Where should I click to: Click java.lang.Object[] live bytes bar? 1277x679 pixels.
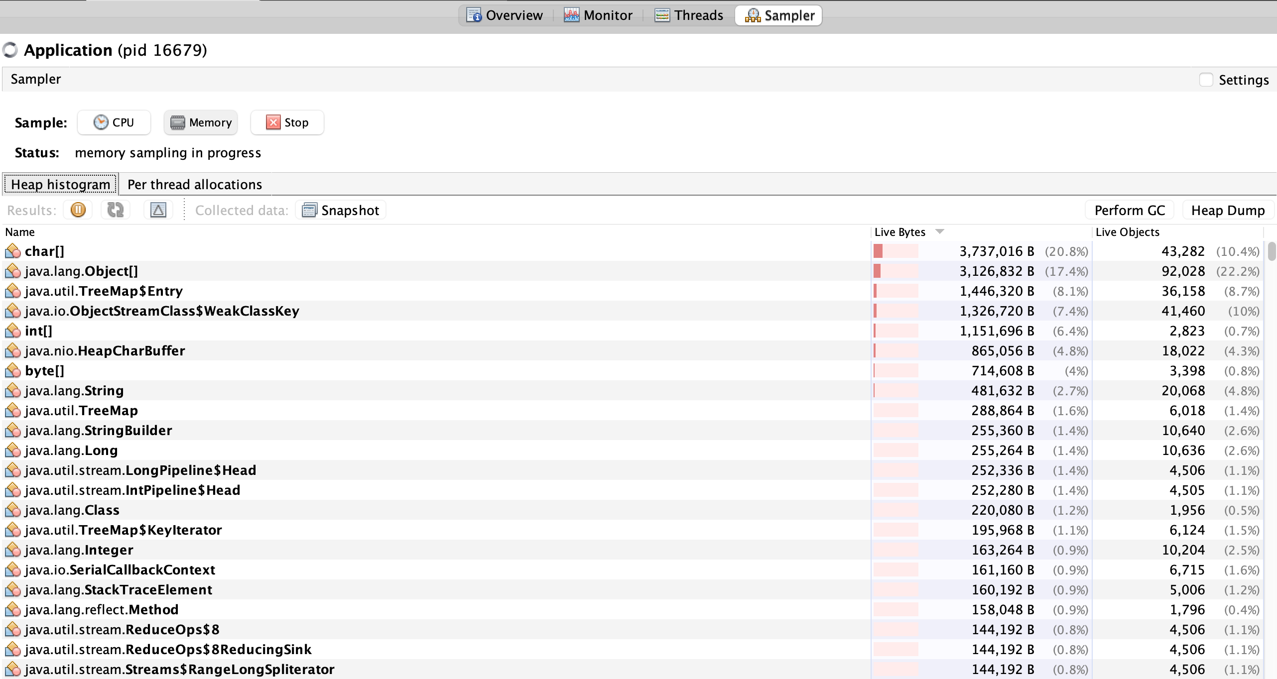click(895, 271)
